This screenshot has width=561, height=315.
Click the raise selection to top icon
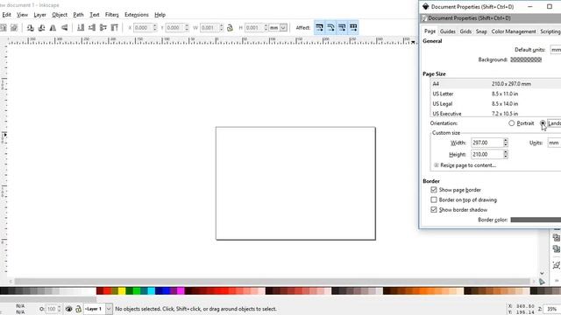(115, 27)
